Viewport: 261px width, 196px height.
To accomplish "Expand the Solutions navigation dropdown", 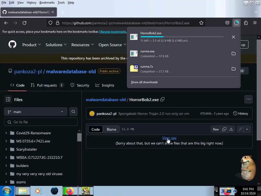I will coord(56,45).
